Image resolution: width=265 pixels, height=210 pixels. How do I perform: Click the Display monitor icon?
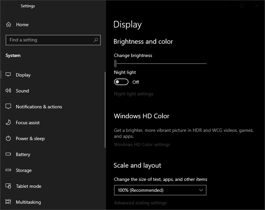pyautogui.click(x=9, y=75)
